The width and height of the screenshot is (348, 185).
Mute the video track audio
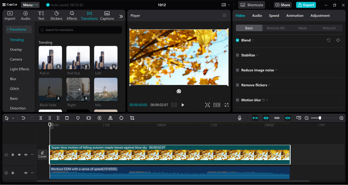coord(26,155)
